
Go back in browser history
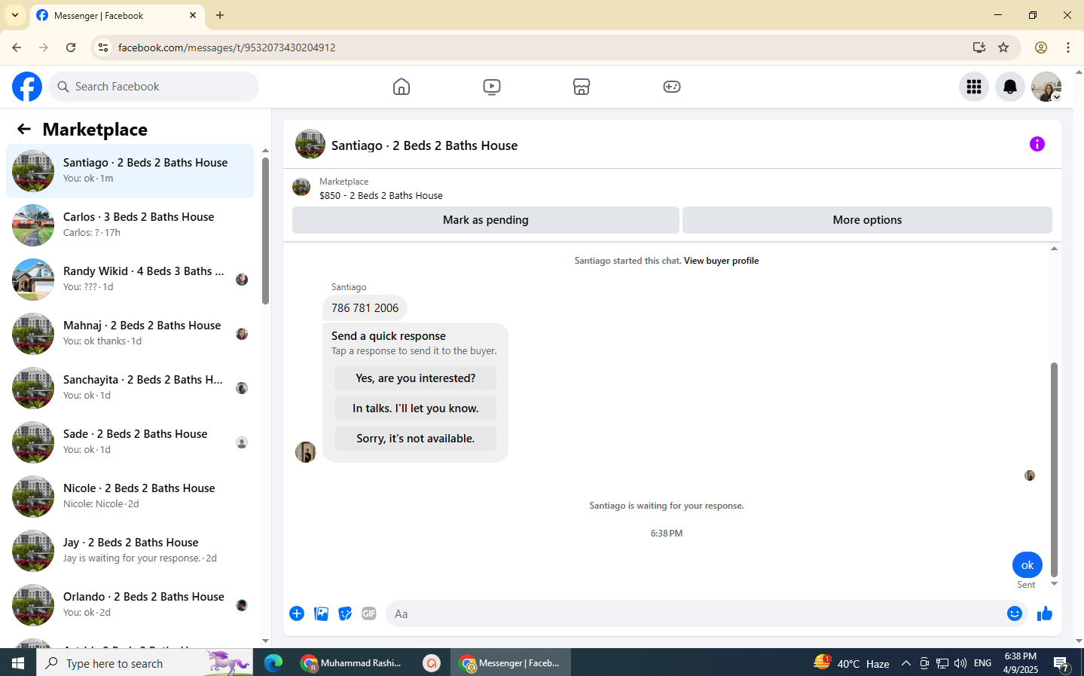[17, 47]
